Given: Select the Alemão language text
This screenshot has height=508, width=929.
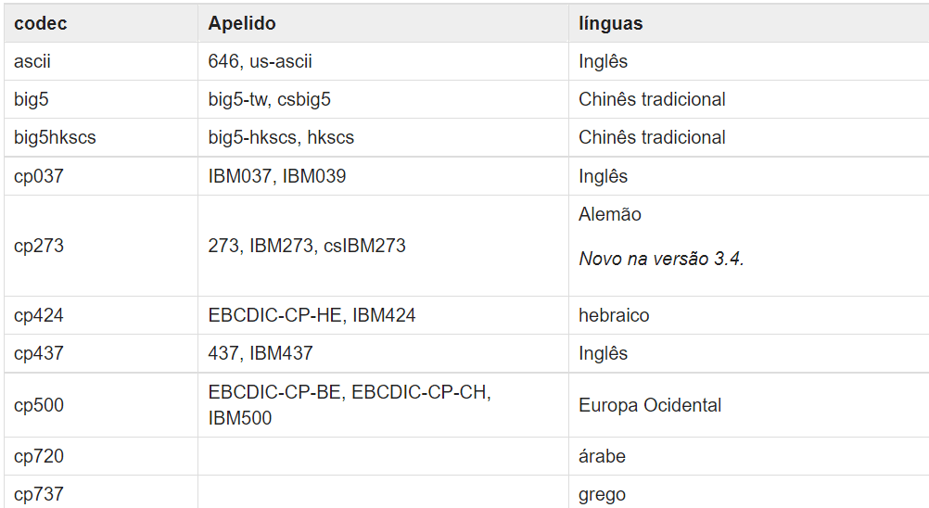Looking at the screenshot, I should point(610,214).
